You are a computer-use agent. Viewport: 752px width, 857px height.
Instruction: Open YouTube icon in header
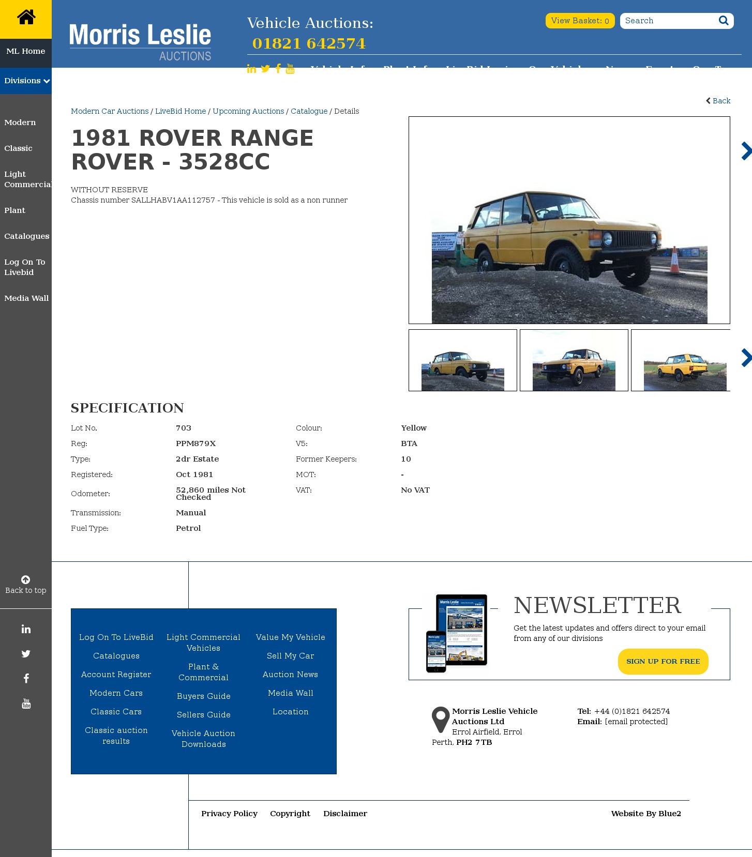[290, 69]
